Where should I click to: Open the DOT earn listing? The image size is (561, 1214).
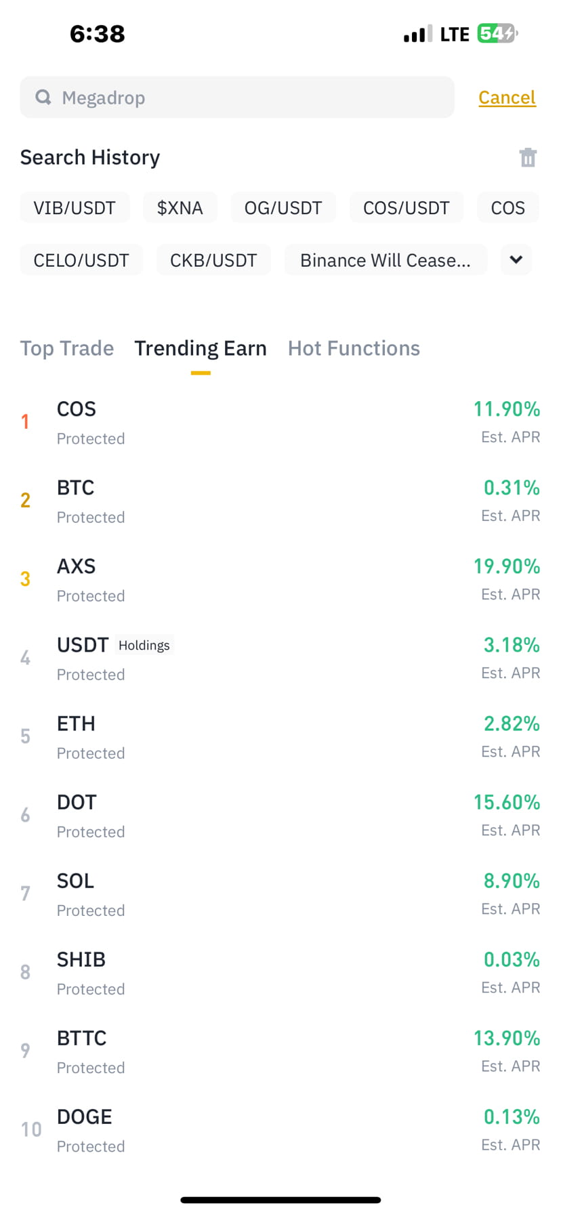pyautogui.click(x=280, y=816)
